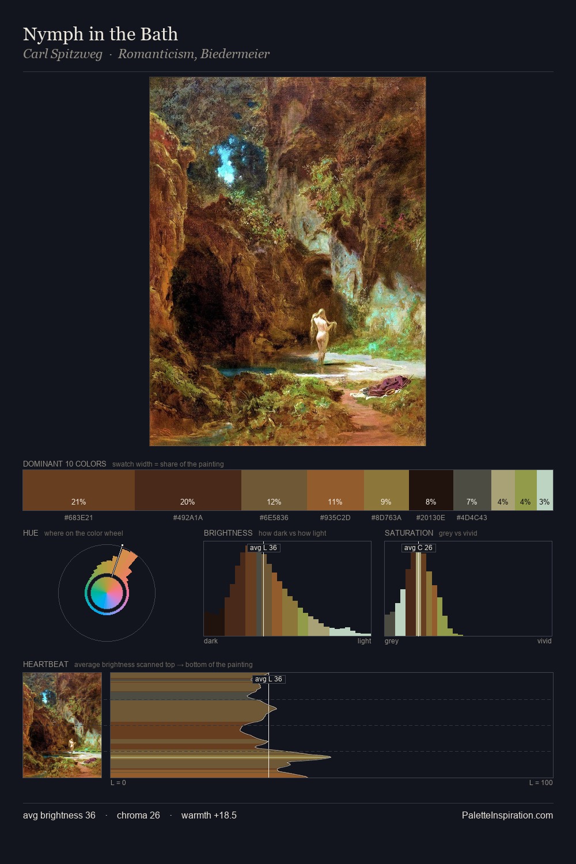
Task: Open PaletteInspiration.com link
Action: (x=507, y=815)
